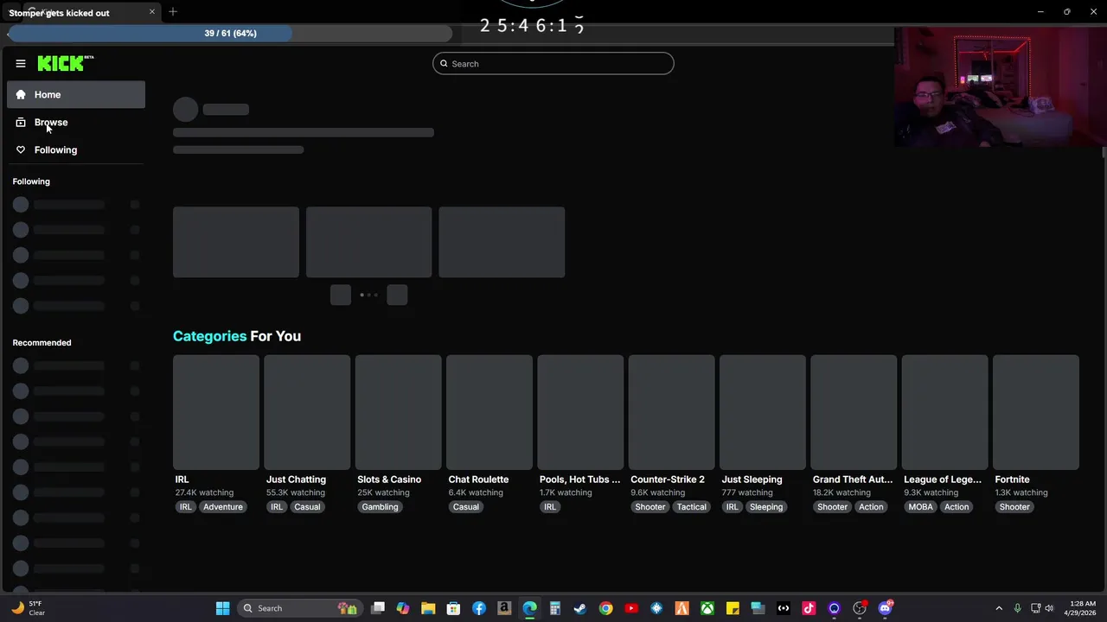Image resolution: width=1107 pixels, height=622 pixels.
Task: Click the 39 / 61 progress bar
Action: pos(230,34)
